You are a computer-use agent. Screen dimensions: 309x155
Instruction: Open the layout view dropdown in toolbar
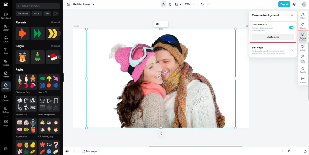coord(178,4)
